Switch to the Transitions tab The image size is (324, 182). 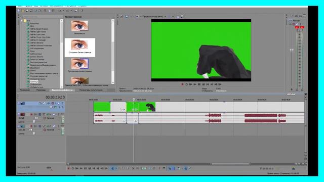pos(41,90)
